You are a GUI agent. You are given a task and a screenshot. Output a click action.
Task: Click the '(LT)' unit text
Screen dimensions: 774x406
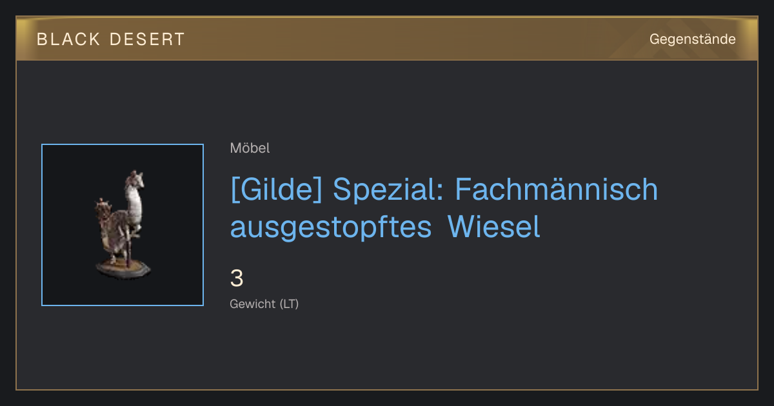click(289, 304)
